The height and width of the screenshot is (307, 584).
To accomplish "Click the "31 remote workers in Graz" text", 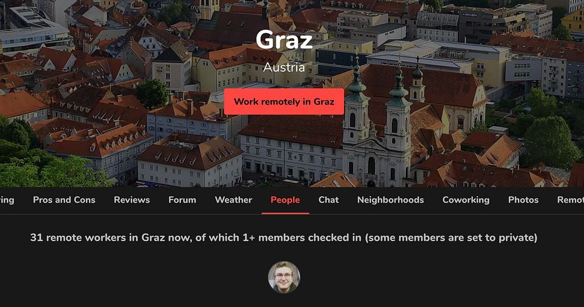I will (x=98, y=238).
